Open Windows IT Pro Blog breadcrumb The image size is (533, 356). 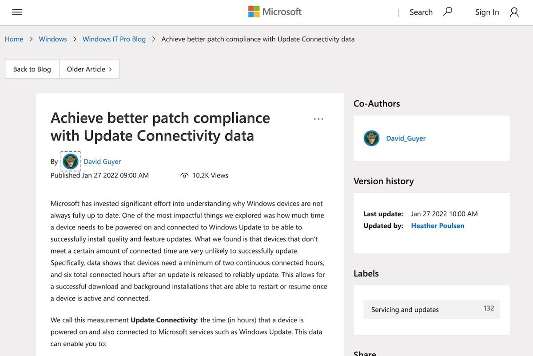[x=114, y=39]
